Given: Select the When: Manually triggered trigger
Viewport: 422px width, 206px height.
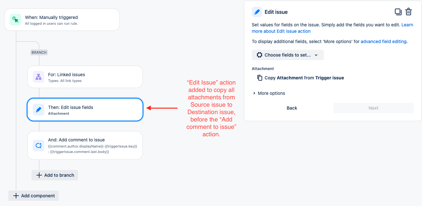Looking at the screenshot, I should pyautogui.click(x=62, y=19).
